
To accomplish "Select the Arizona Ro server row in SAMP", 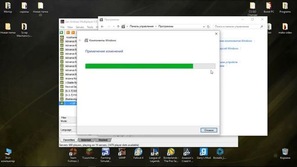I will [x=68, y=78].
